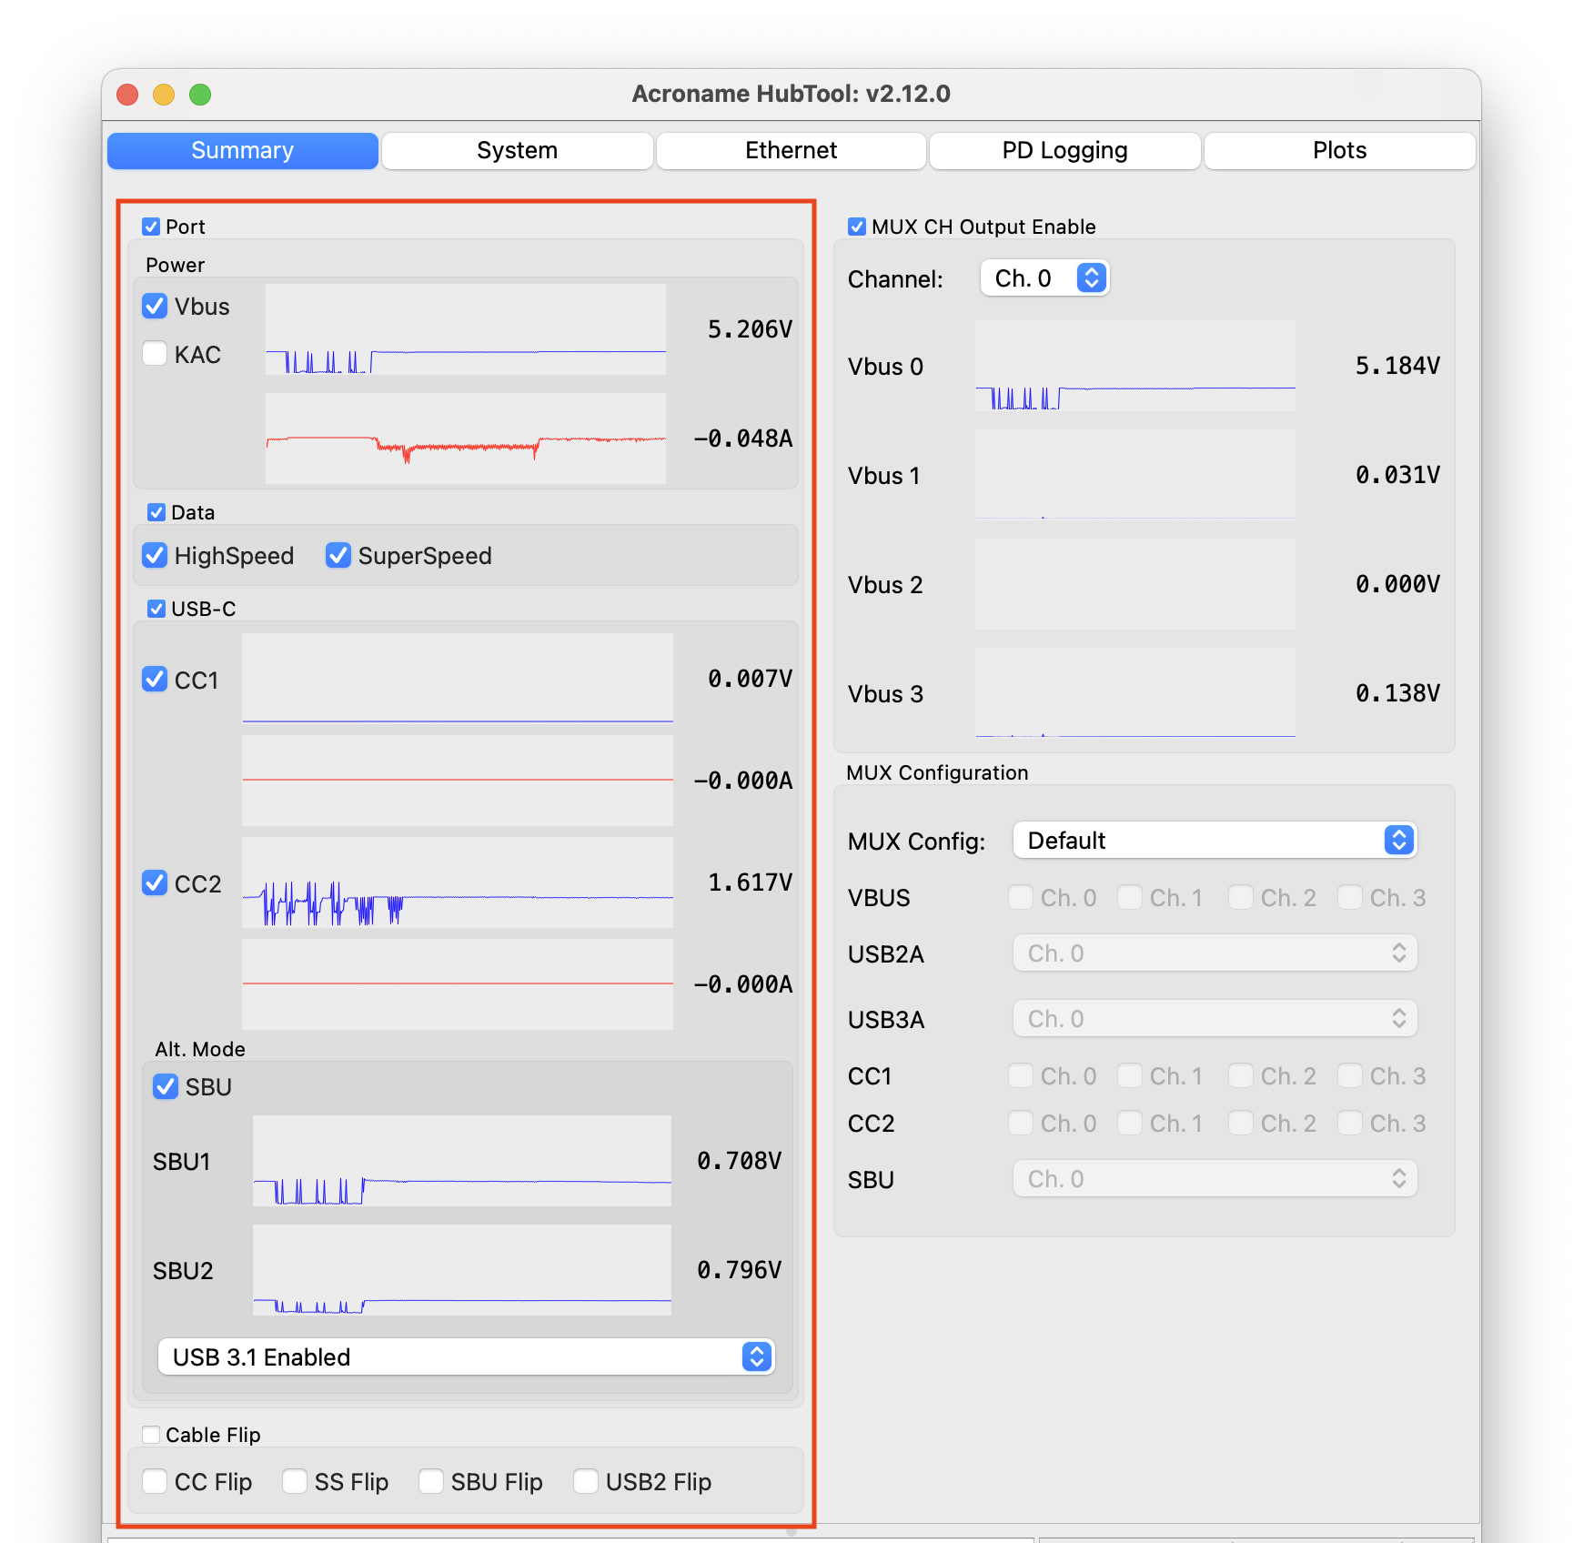The width and height of the screenshot is (1583, 1543).
Task: Open the USB 3.1 Enabled dropdown
Action: [x=466, y=1356]
